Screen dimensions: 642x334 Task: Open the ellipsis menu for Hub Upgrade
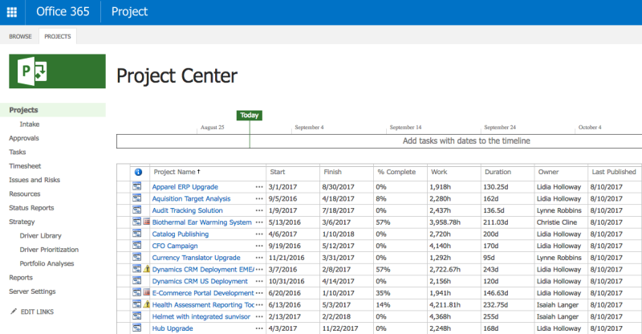(x=258, y=328)
